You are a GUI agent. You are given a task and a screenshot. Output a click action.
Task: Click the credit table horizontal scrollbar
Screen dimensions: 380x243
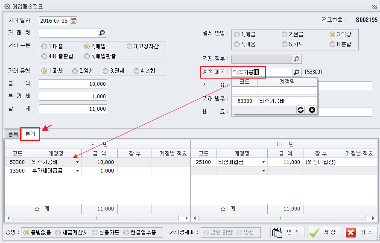[281, 218]
